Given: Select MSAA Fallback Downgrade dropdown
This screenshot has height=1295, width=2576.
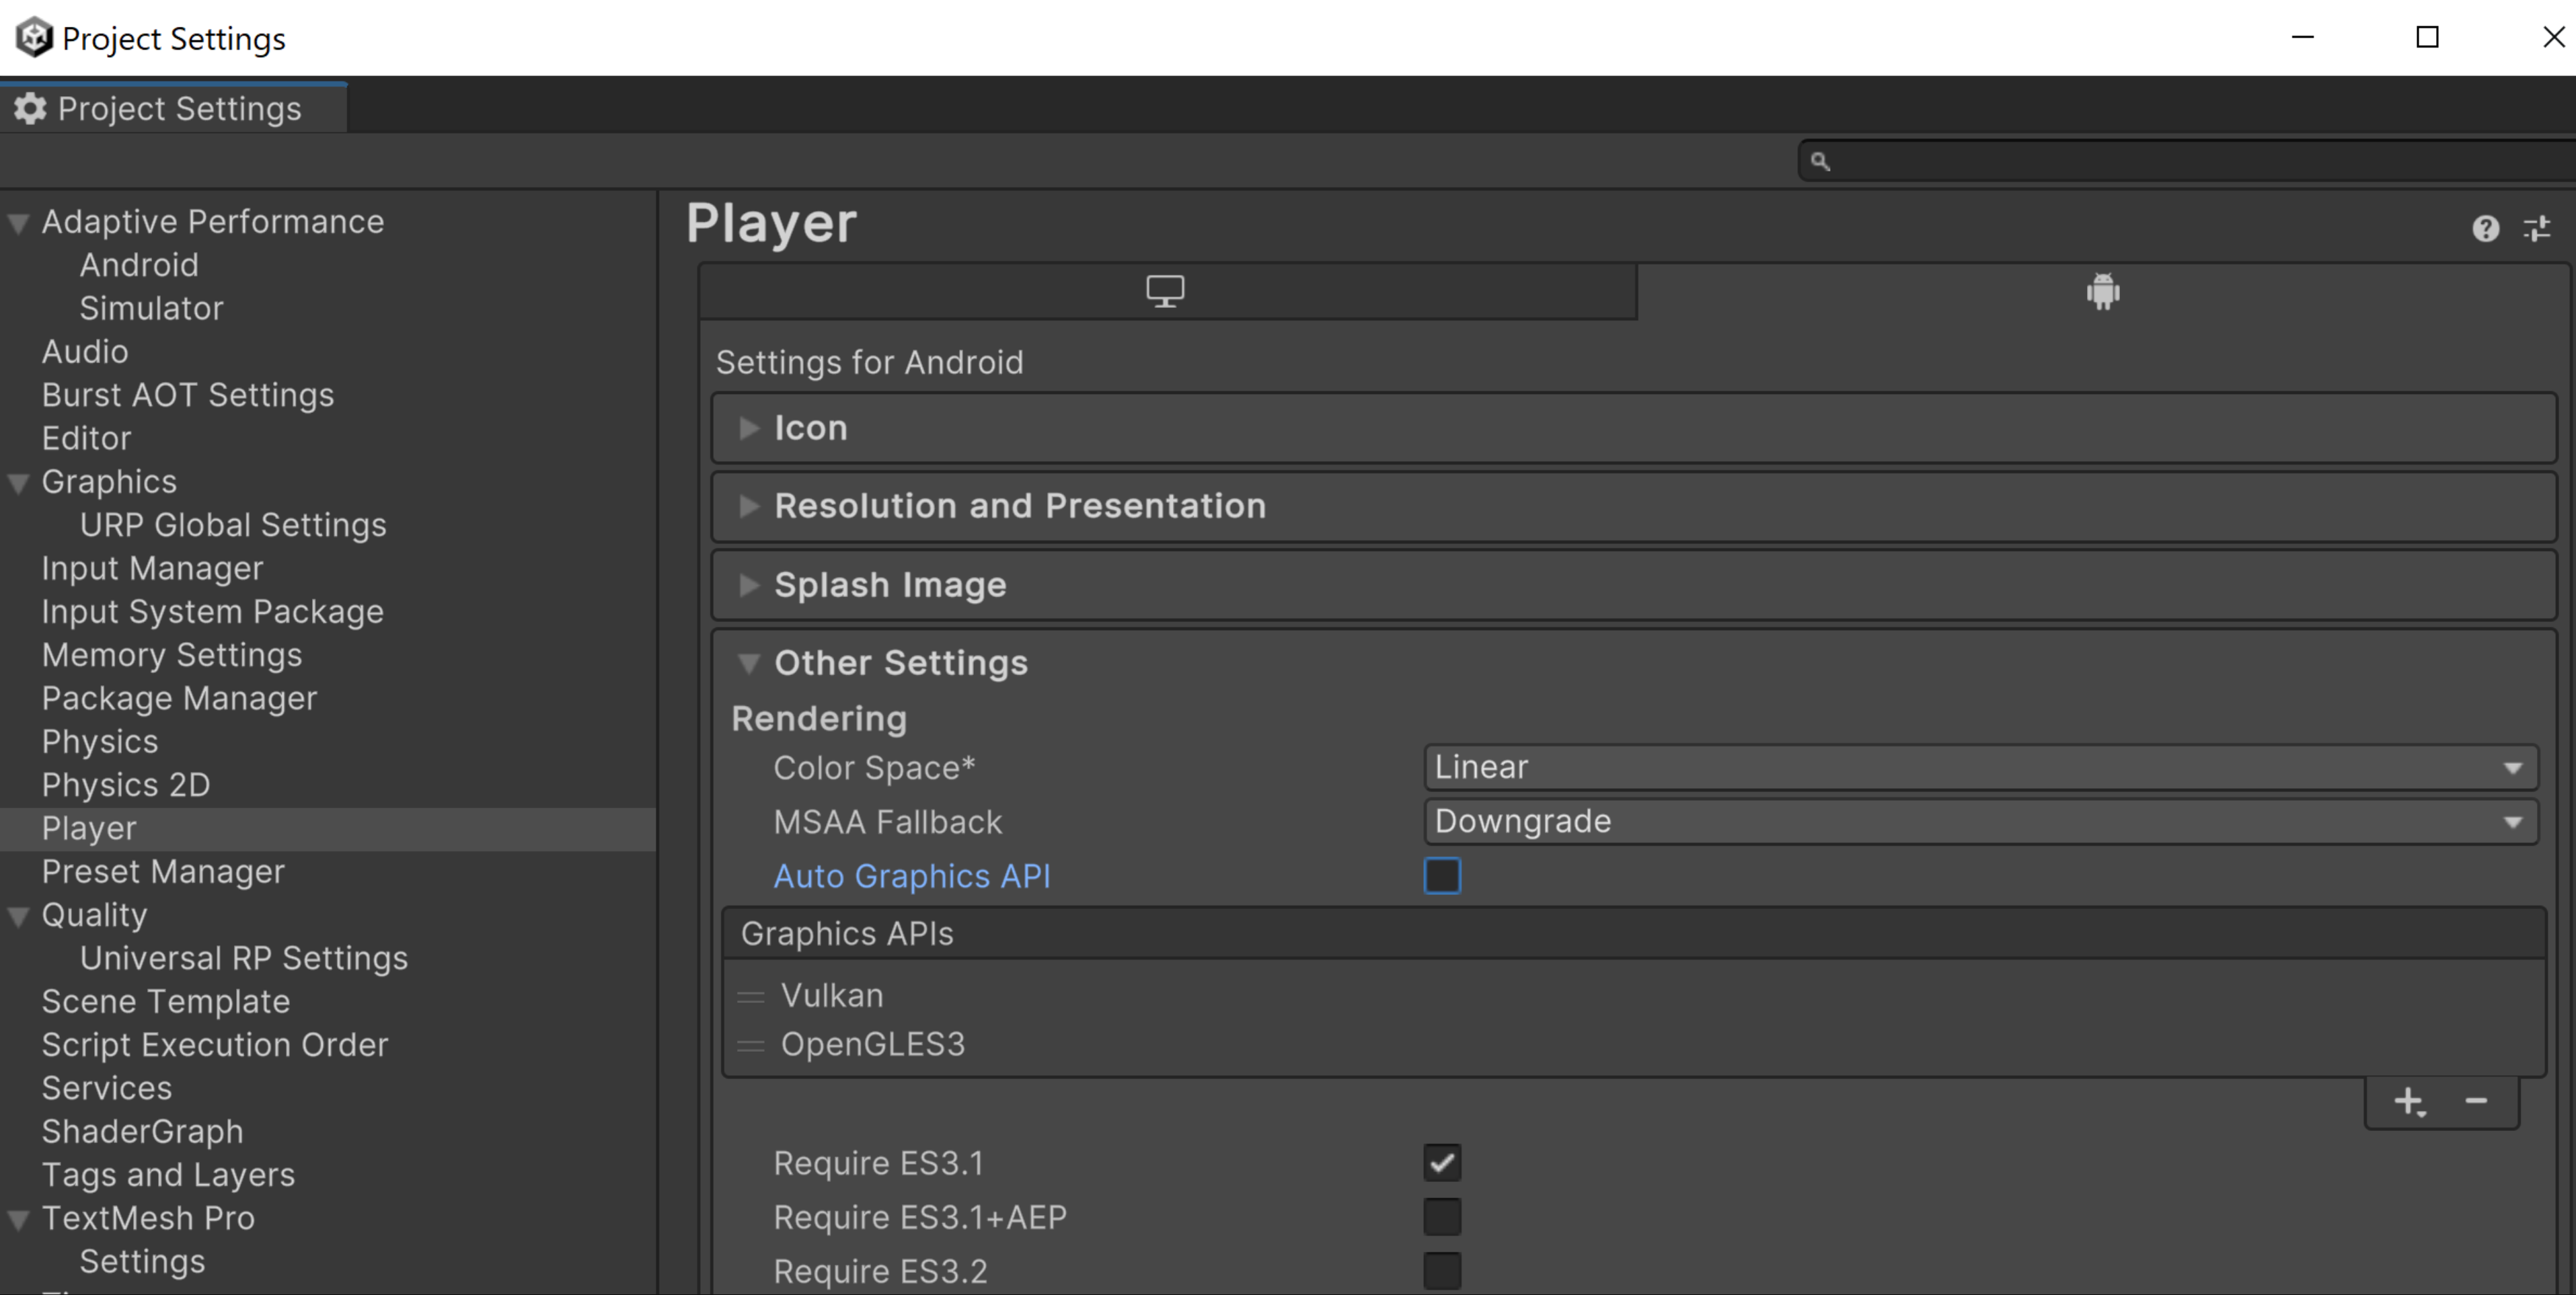Looking at the screenshot, I should [1978, 821].
